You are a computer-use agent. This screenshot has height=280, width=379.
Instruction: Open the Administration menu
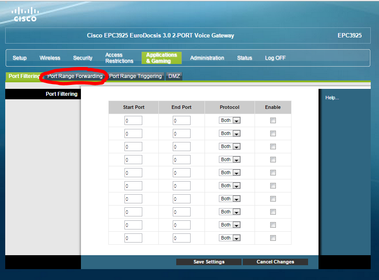207,58
